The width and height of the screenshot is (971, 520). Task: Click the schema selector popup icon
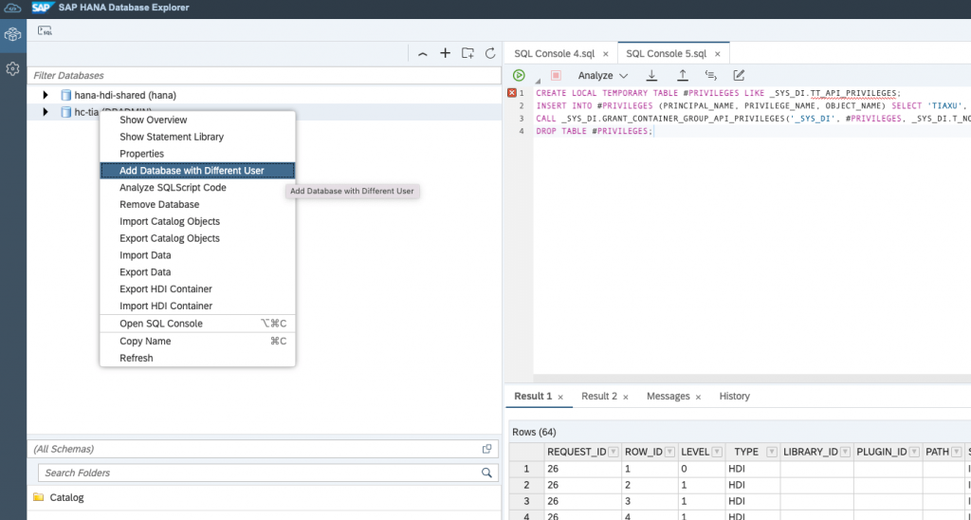pos(486,449)
